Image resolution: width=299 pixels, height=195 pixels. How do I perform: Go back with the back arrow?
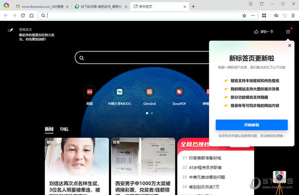pyautogui.click(x=6, y=15)
